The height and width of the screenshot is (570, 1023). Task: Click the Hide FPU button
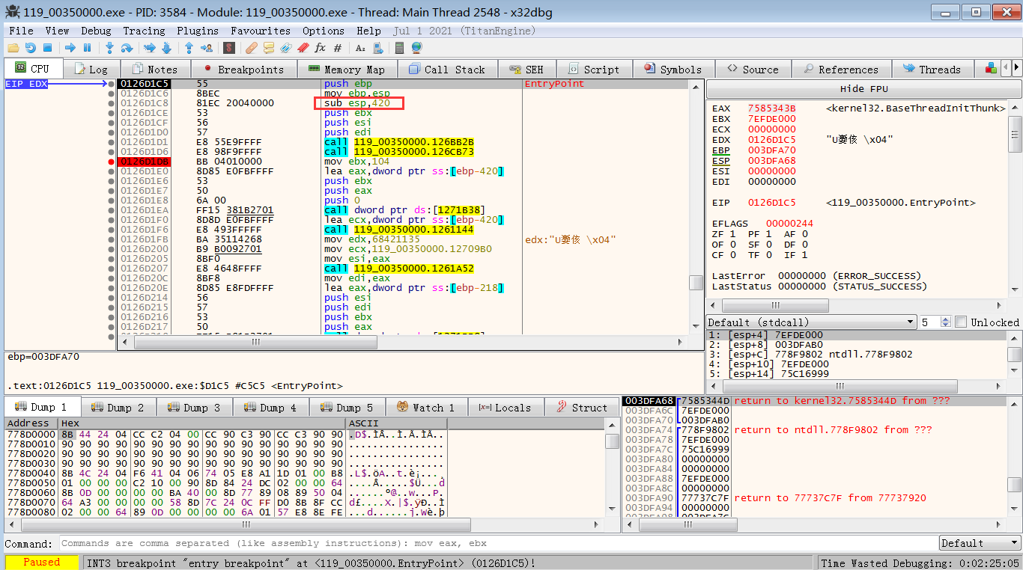pos(863,88)
